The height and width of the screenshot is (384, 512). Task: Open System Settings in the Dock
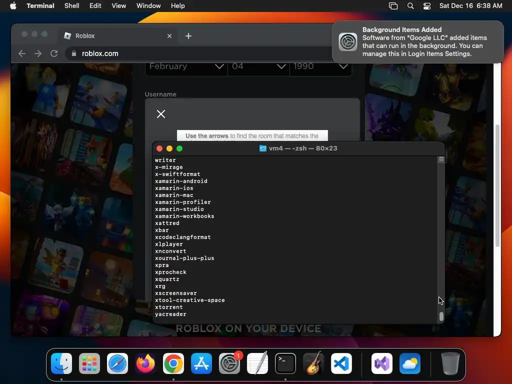point(229,363)
